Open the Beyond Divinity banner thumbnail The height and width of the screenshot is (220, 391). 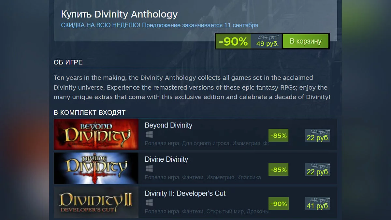coord(96,134)
